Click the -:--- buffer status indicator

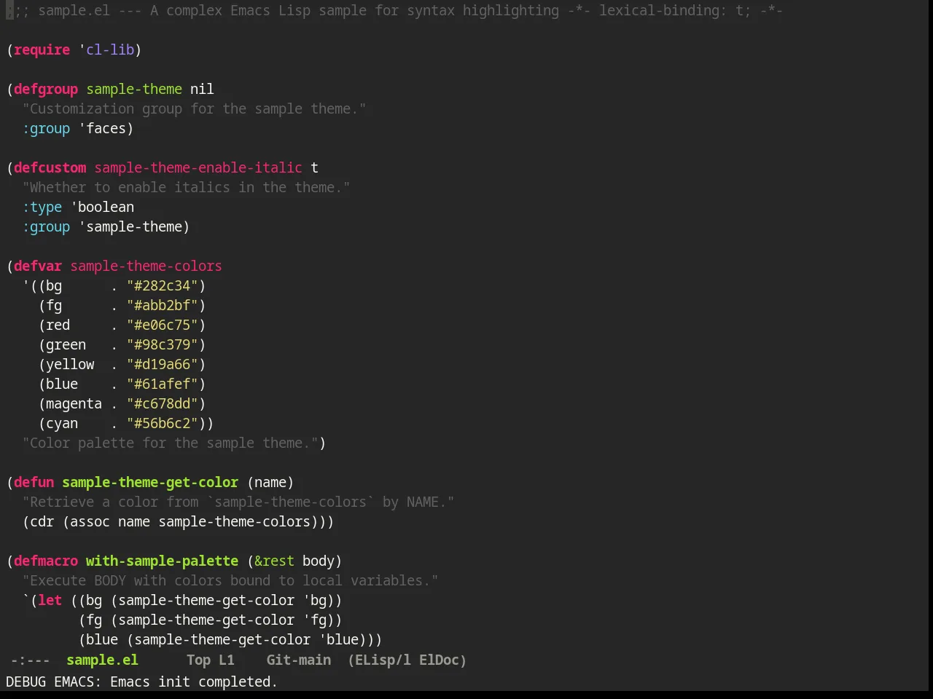(30, 660)
